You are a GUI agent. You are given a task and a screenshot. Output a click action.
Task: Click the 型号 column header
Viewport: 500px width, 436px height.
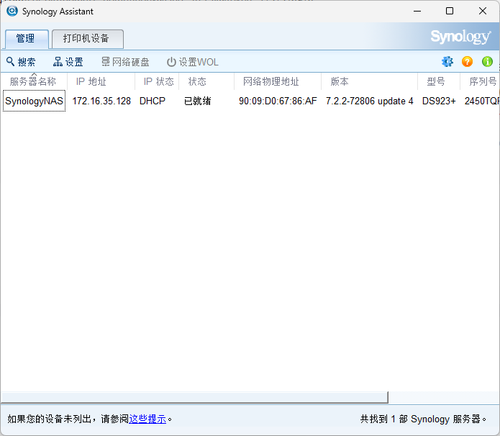coord(436,81)
